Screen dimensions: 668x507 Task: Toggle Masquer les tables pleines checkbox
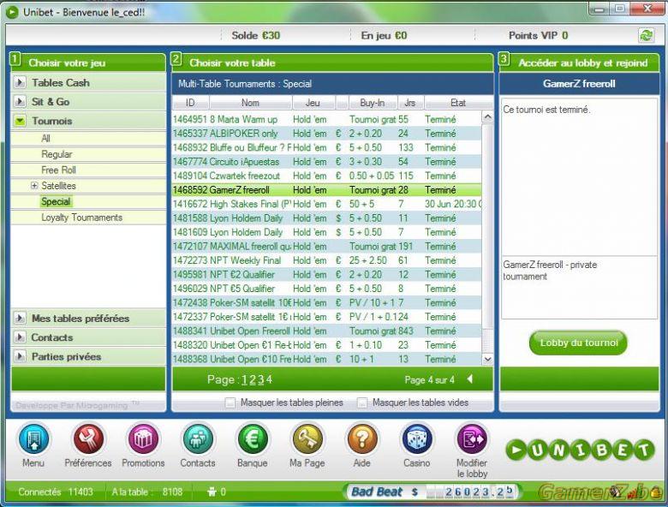pyautogui.click(x=230, y=403)
